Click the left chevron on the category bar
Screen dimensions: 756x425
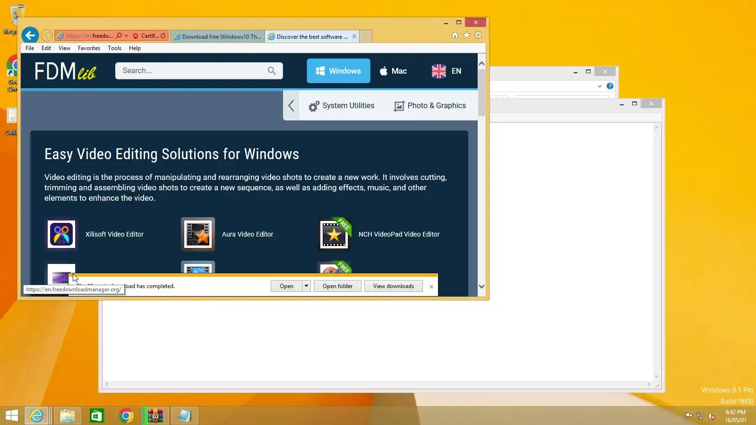[x=291, y=106]
